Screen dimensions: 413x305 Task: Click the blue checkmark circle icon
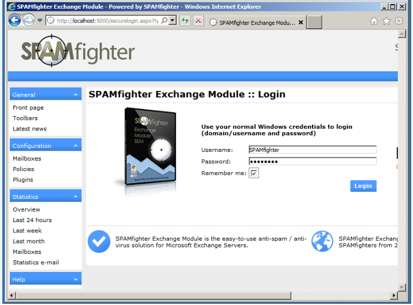click(99, 241)
